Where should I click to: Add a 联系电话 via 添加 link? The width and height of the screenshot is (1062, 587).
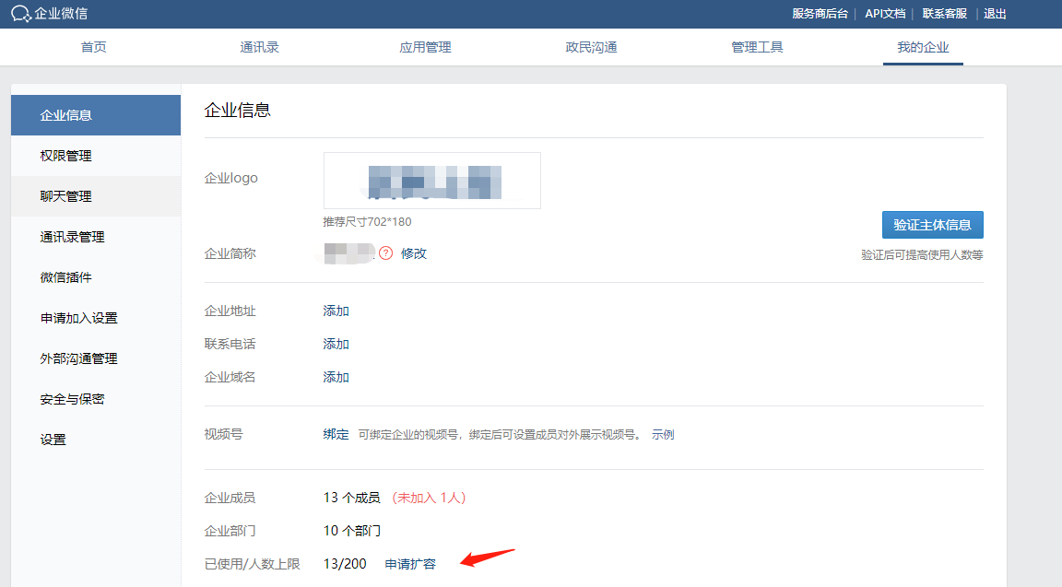coord(336,344)
